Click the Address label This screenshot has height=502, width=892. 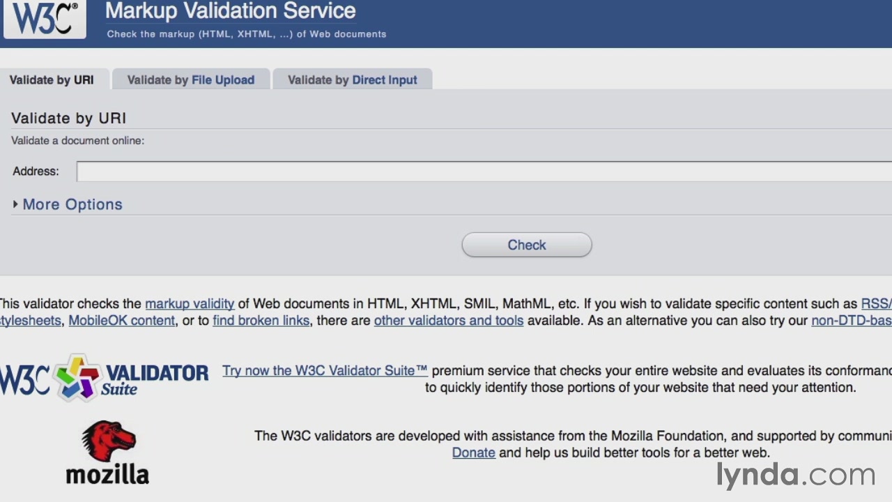click(x=36, y=172)
